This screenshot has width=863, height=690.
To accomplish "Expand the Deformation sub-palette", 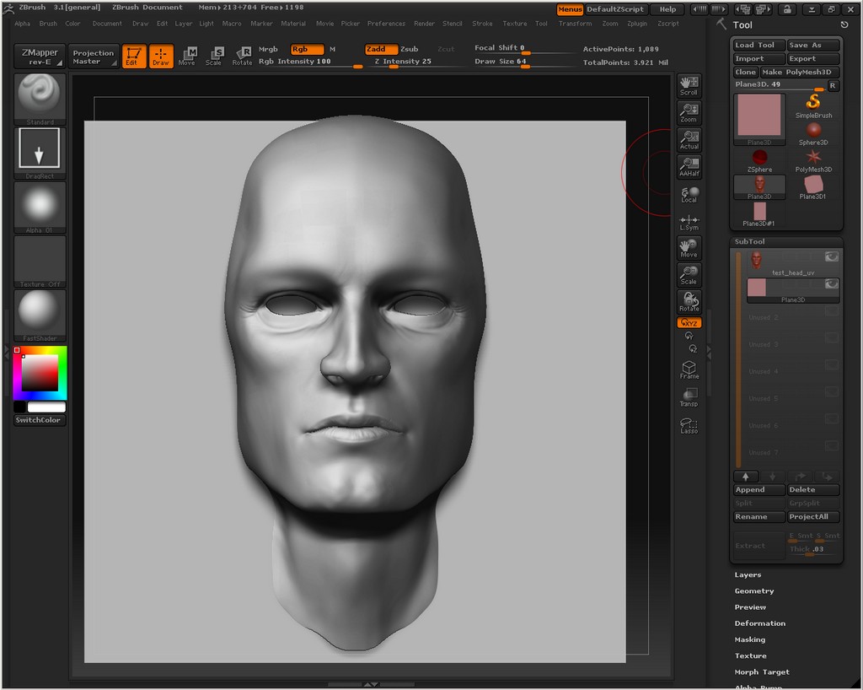I will [759, 623].
